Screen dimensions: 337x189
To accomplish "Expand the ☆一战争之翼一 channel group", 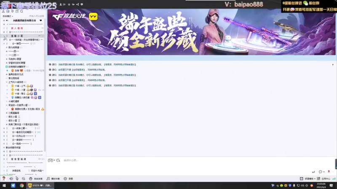I will point(4,129).
